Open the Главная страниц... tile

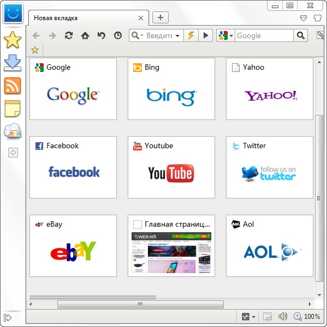point(171,246)
